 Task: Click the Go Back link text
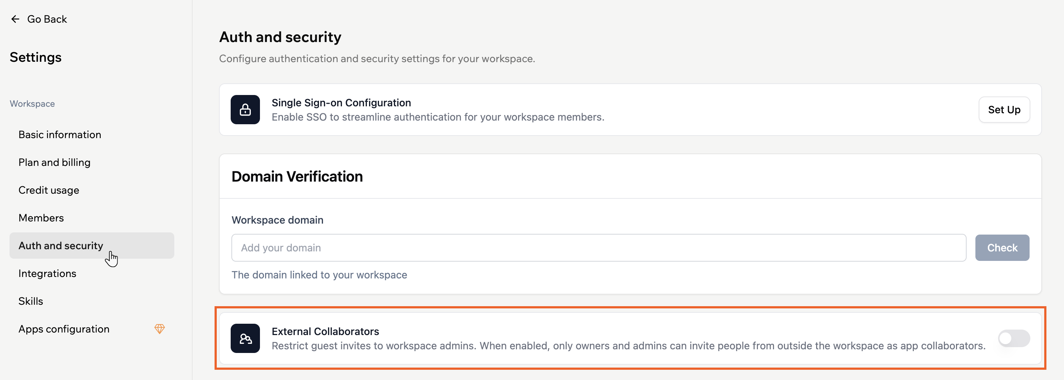tap(47, 19)
